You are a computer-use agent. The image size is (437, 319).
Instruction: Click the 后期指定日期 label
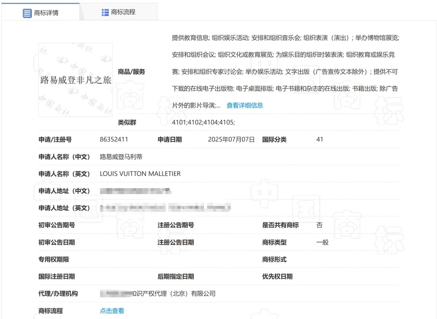pyautogui.click(x=176, y=277)
